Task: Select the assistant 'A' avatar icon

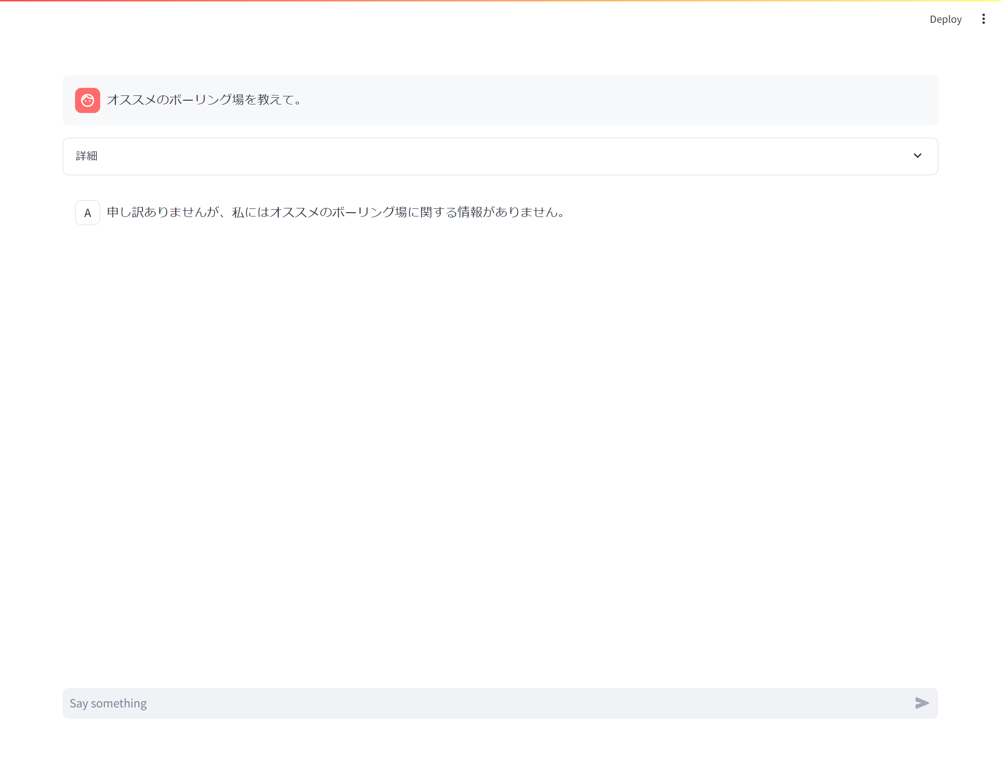Action: (87, 213)
